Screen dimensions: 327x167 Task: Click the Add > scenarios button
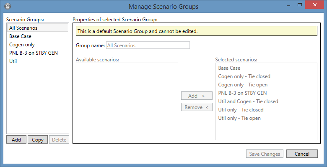[197, 96]
